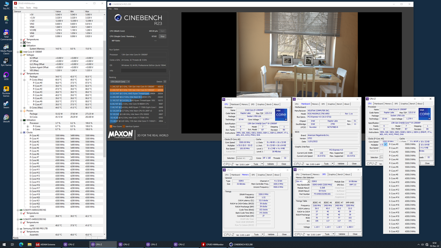441x248 pixels.
Task: Launch Microsoft Edge from the taskbar
Action: click(21, 245)
